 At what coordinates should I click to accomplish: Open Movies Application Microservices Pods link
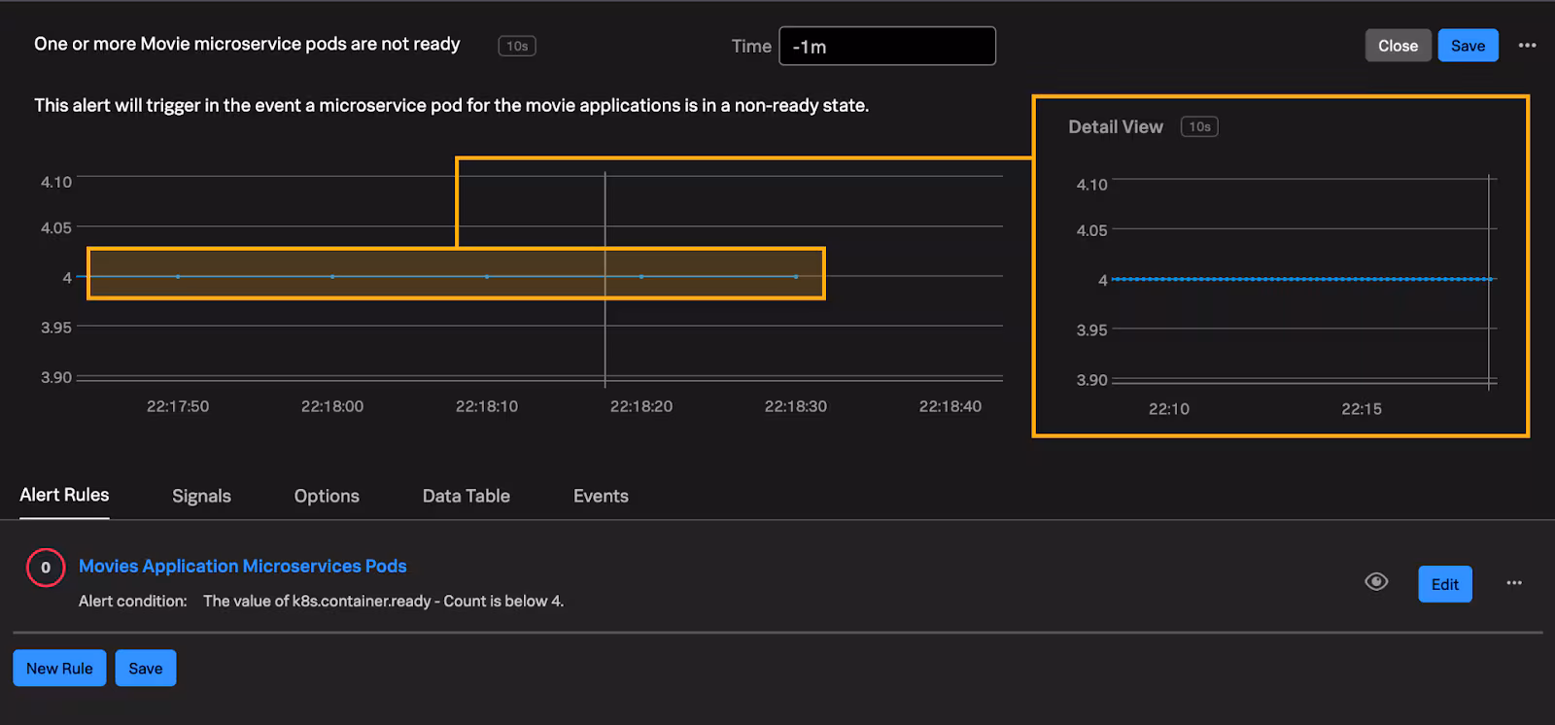[242, 566]
